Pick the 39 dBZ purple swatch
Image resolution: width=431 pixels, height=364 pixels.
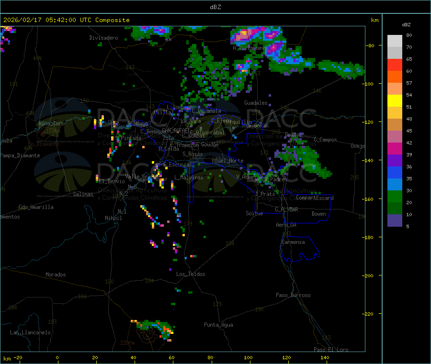point(395,161)
